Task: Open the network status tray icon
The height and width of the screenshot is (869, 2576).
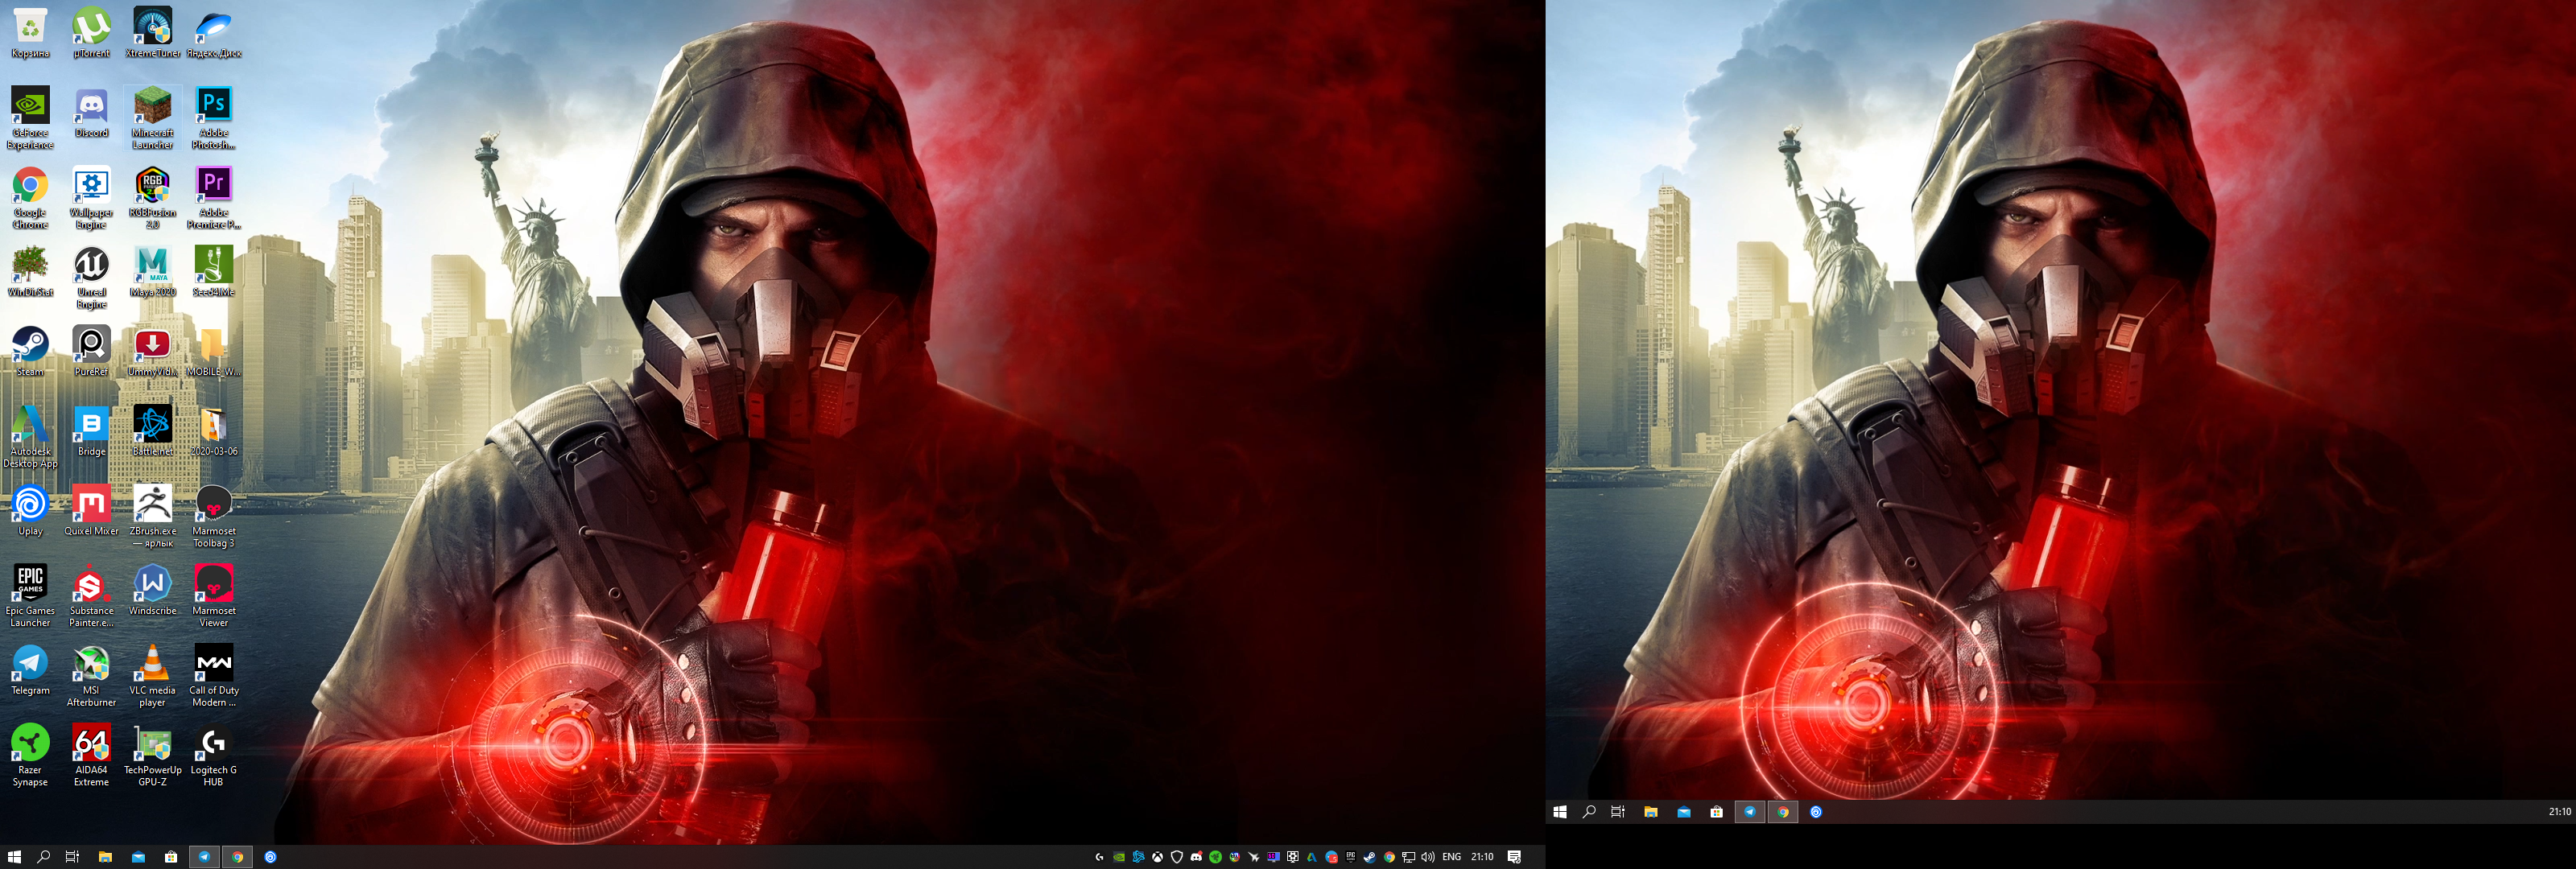Action: pos(1408,857)
